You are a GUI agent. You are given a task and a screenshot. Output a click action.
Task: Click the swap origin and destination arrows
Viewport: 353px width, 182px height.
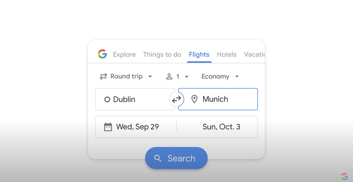[x=176, y=99]
